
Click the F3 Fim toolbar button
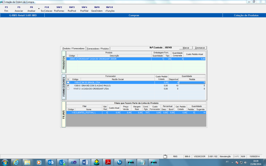tap(6, 9)
